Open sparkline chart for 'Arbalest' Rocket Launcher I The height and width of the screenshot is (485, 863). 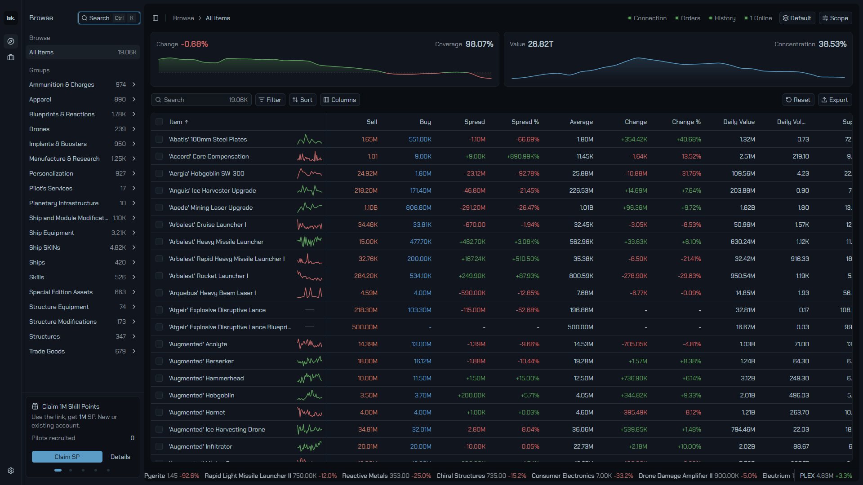(x=310, y=276)
